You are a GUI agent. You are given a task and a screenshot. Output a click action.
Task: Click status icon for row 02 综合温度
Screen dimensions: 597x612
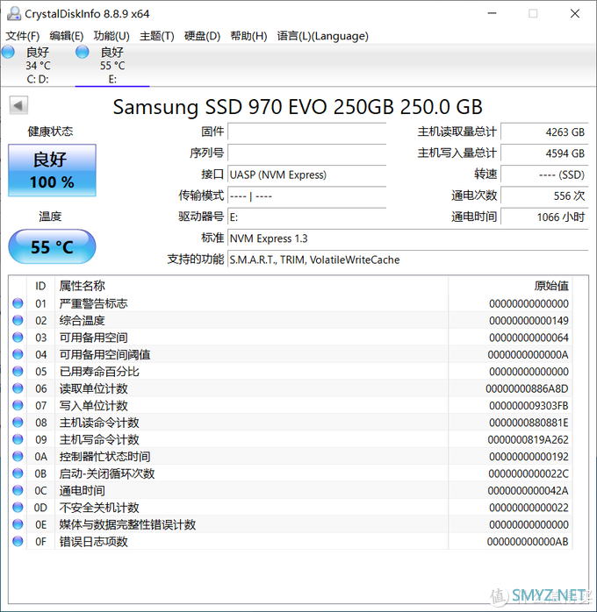point(18,320)
